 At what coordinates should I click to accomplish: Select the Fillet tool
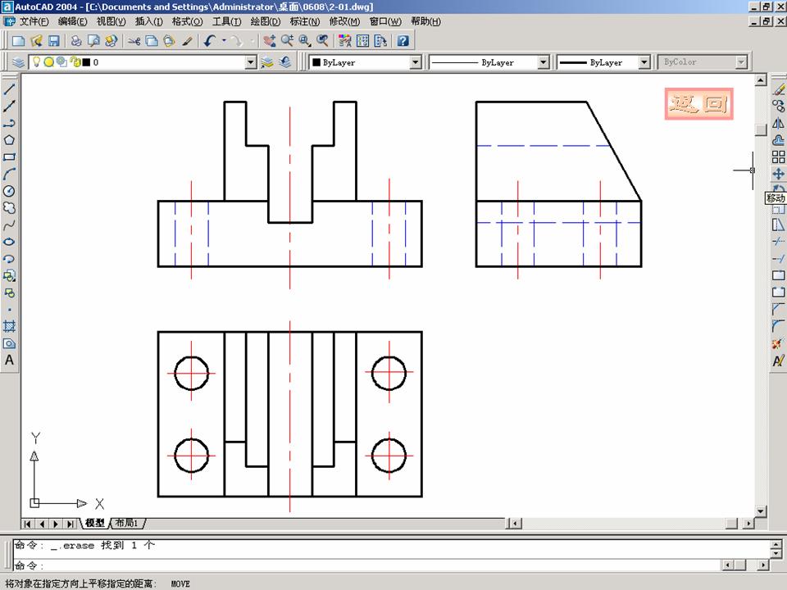(x=779, y=327)
